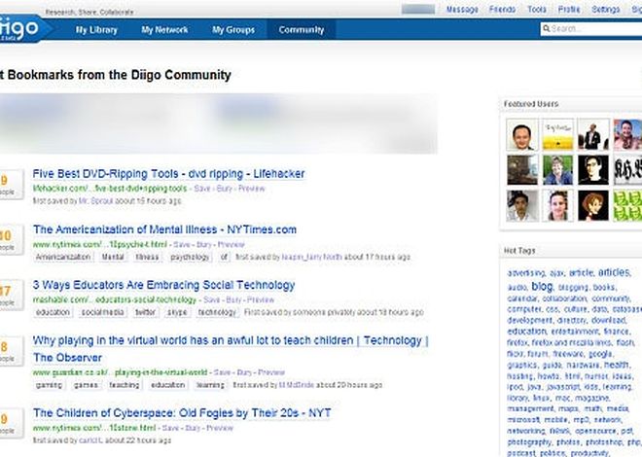Save the Five Best DVD-Ripping Tools bookmark
Viewport: 642px width, 457px height.
(202, 189)
